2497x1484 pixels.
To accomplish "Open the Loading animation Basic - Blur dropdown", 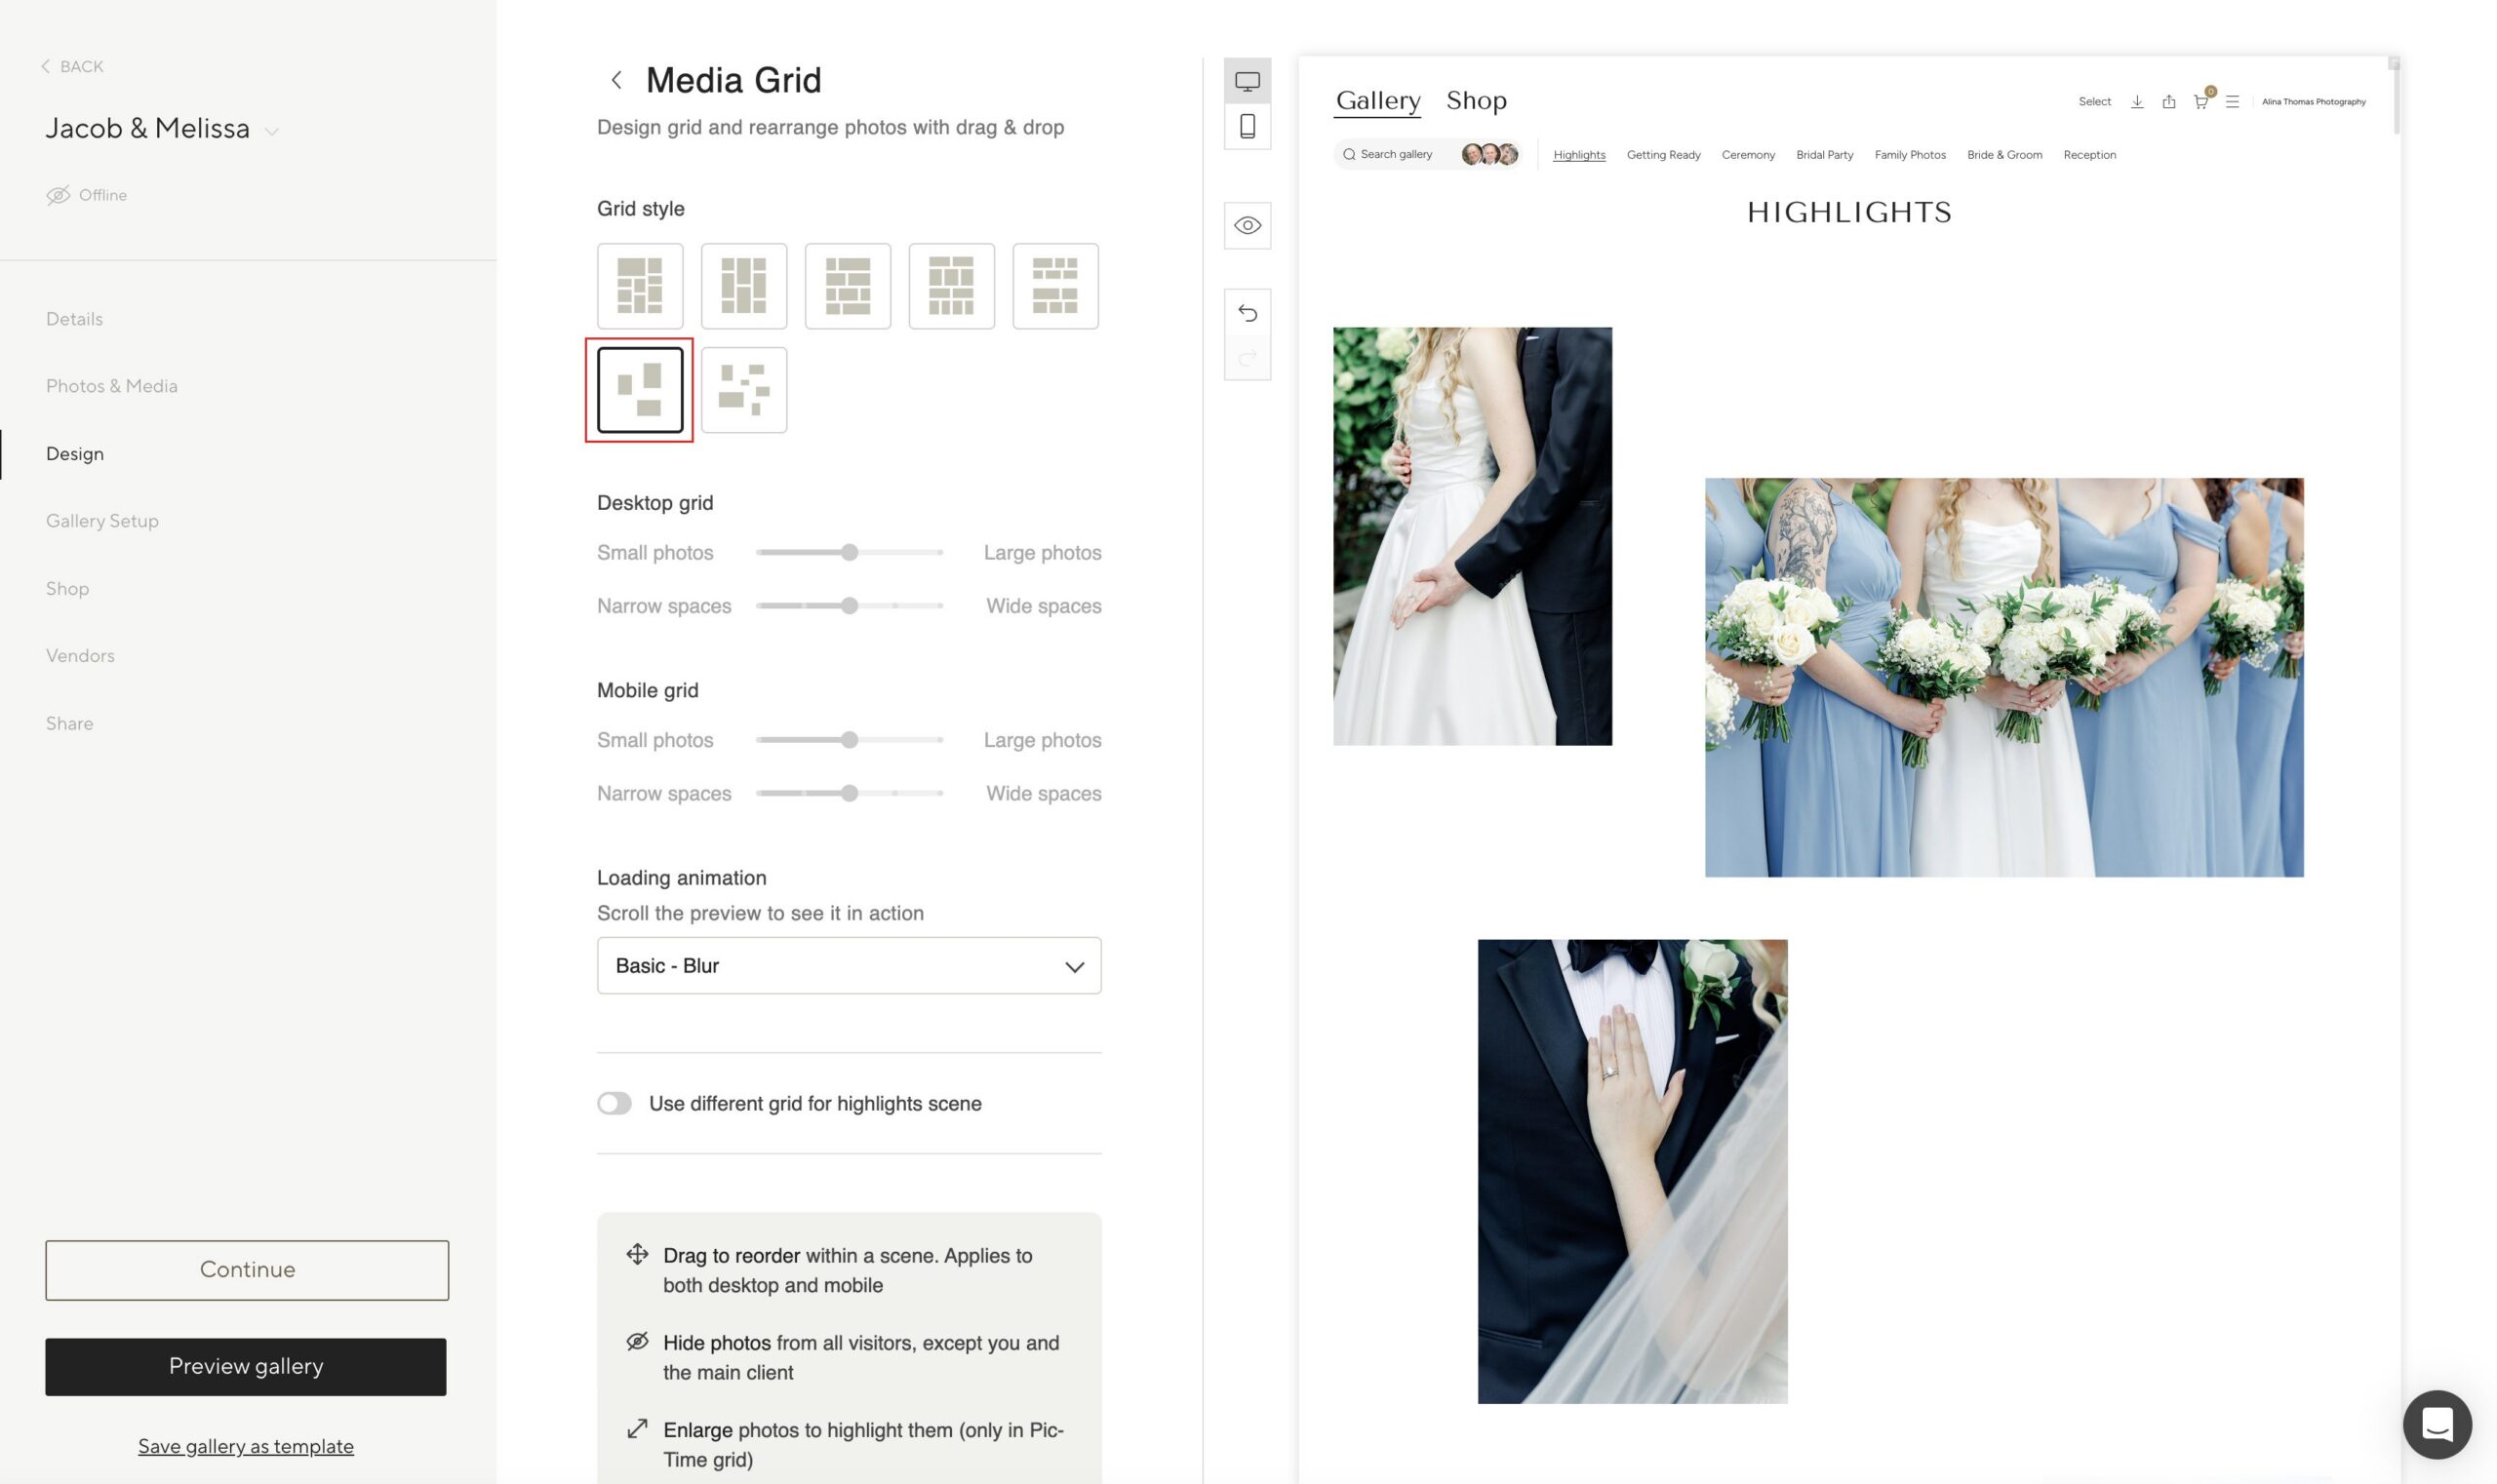I will coord(849,965).
